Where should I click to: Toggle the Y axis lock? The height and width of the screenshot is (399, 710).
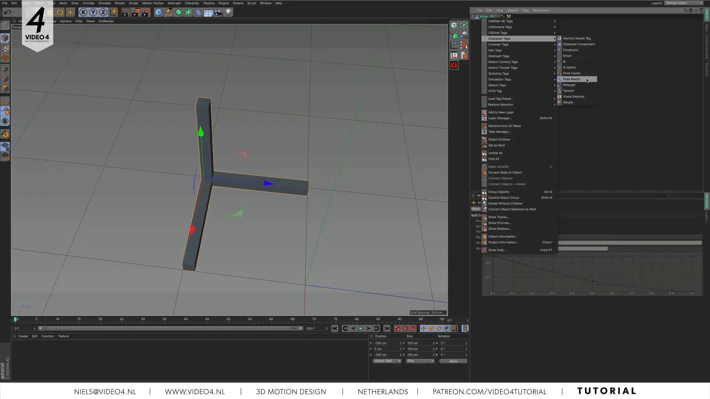coord(93,12)
